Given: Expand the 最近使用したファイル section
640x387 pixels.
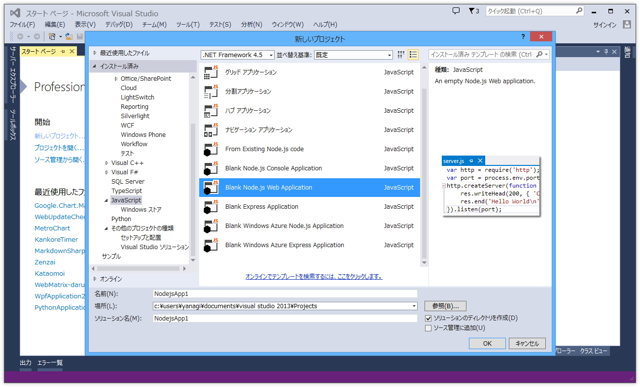Looking at the screenshot, I should pos(95,53).
